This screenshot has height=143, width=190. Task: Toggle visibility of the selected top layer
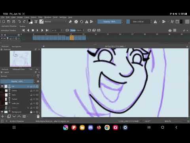tap(2, 86)
